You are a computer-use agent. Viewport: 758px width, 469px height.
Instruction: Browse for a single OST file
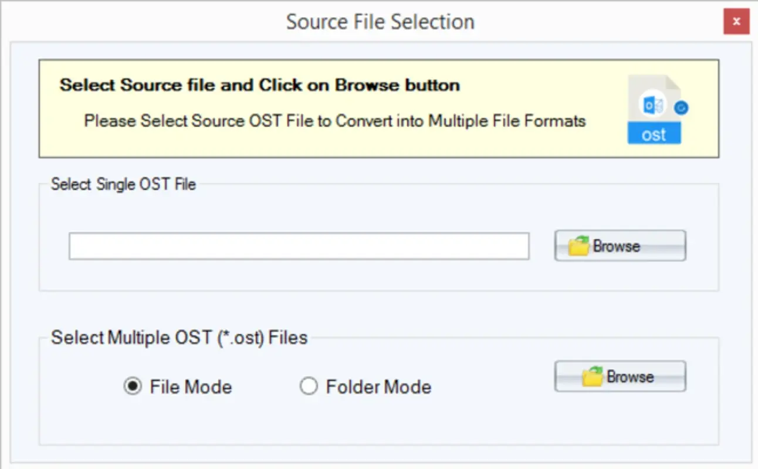click(620, 246)
